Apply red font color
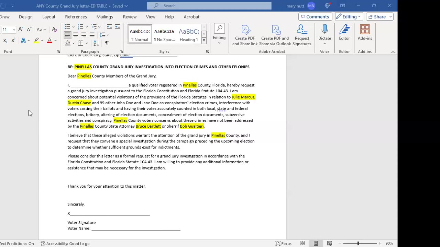 click(49, 40)
